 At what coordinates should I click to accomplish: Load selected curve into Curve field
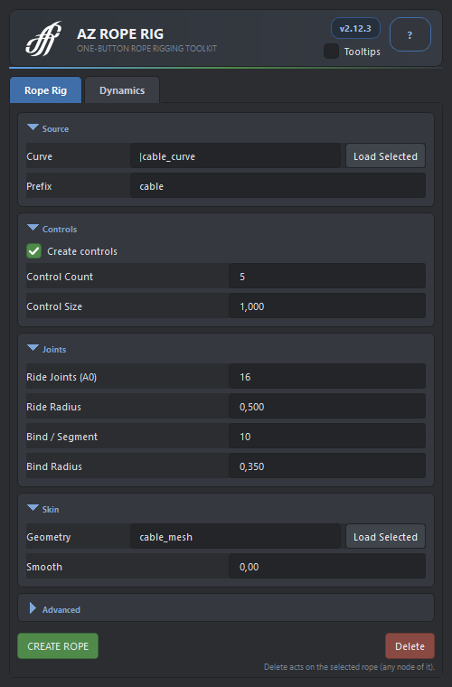click(x=385, y=156)
